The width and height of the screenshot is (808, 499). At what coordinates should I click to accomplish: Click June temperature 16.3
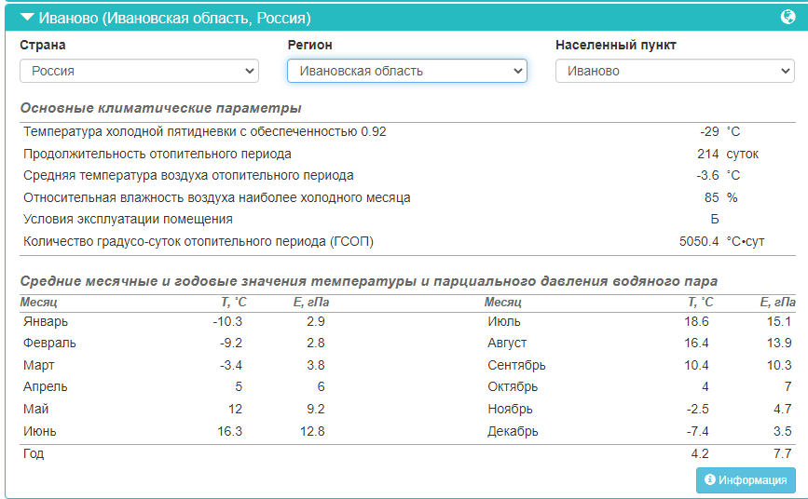[x=230, y=431]
